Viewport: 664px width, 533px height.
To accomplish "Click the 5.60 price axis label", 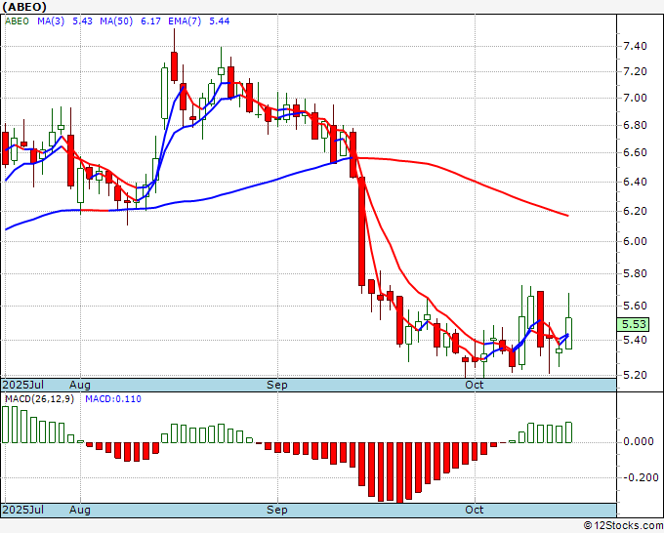I will (635, 306).
